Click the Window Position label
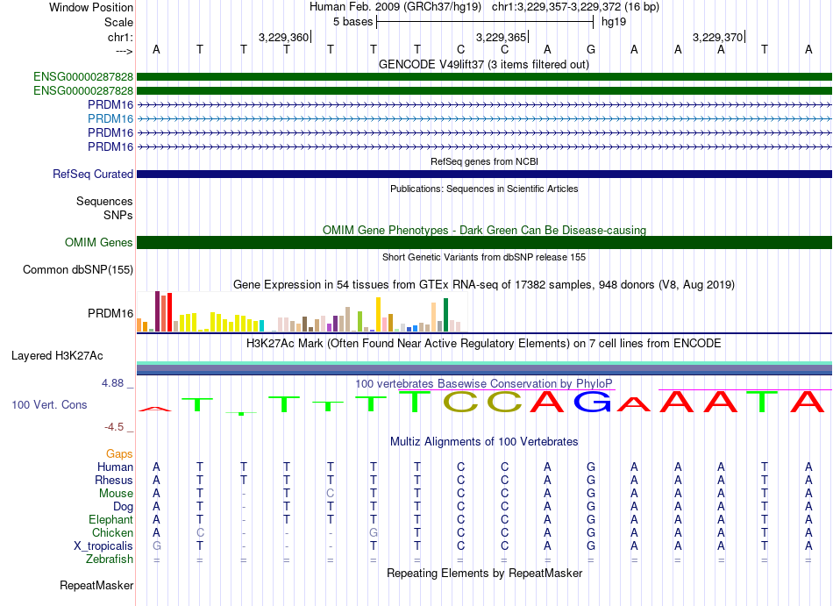 click(91, 7)
